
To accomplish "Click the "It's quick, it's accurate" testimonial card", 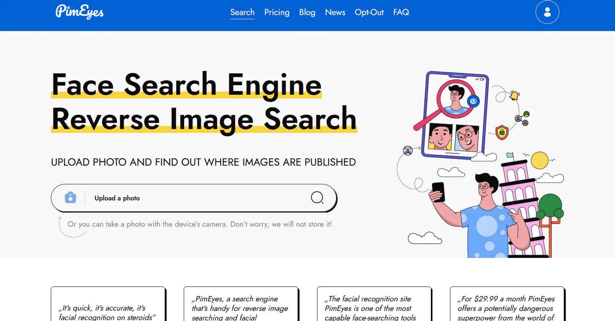I will point(108,304).
